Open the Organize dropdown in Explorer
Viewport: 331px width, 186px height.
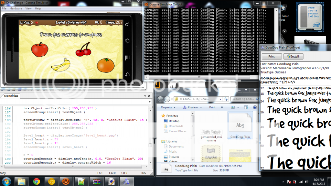pyautogui.click(x=168, y=107)
